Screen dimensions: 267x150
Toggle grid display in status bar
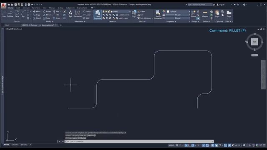coord(177,145)
